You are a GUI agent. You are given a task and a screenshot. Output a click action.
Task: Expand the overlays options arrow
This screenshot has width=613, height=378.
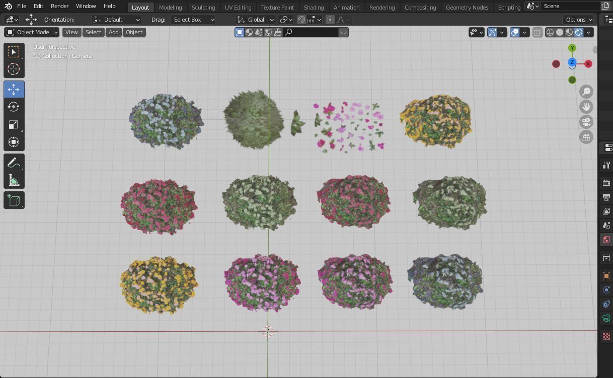(x=524, y=32)
